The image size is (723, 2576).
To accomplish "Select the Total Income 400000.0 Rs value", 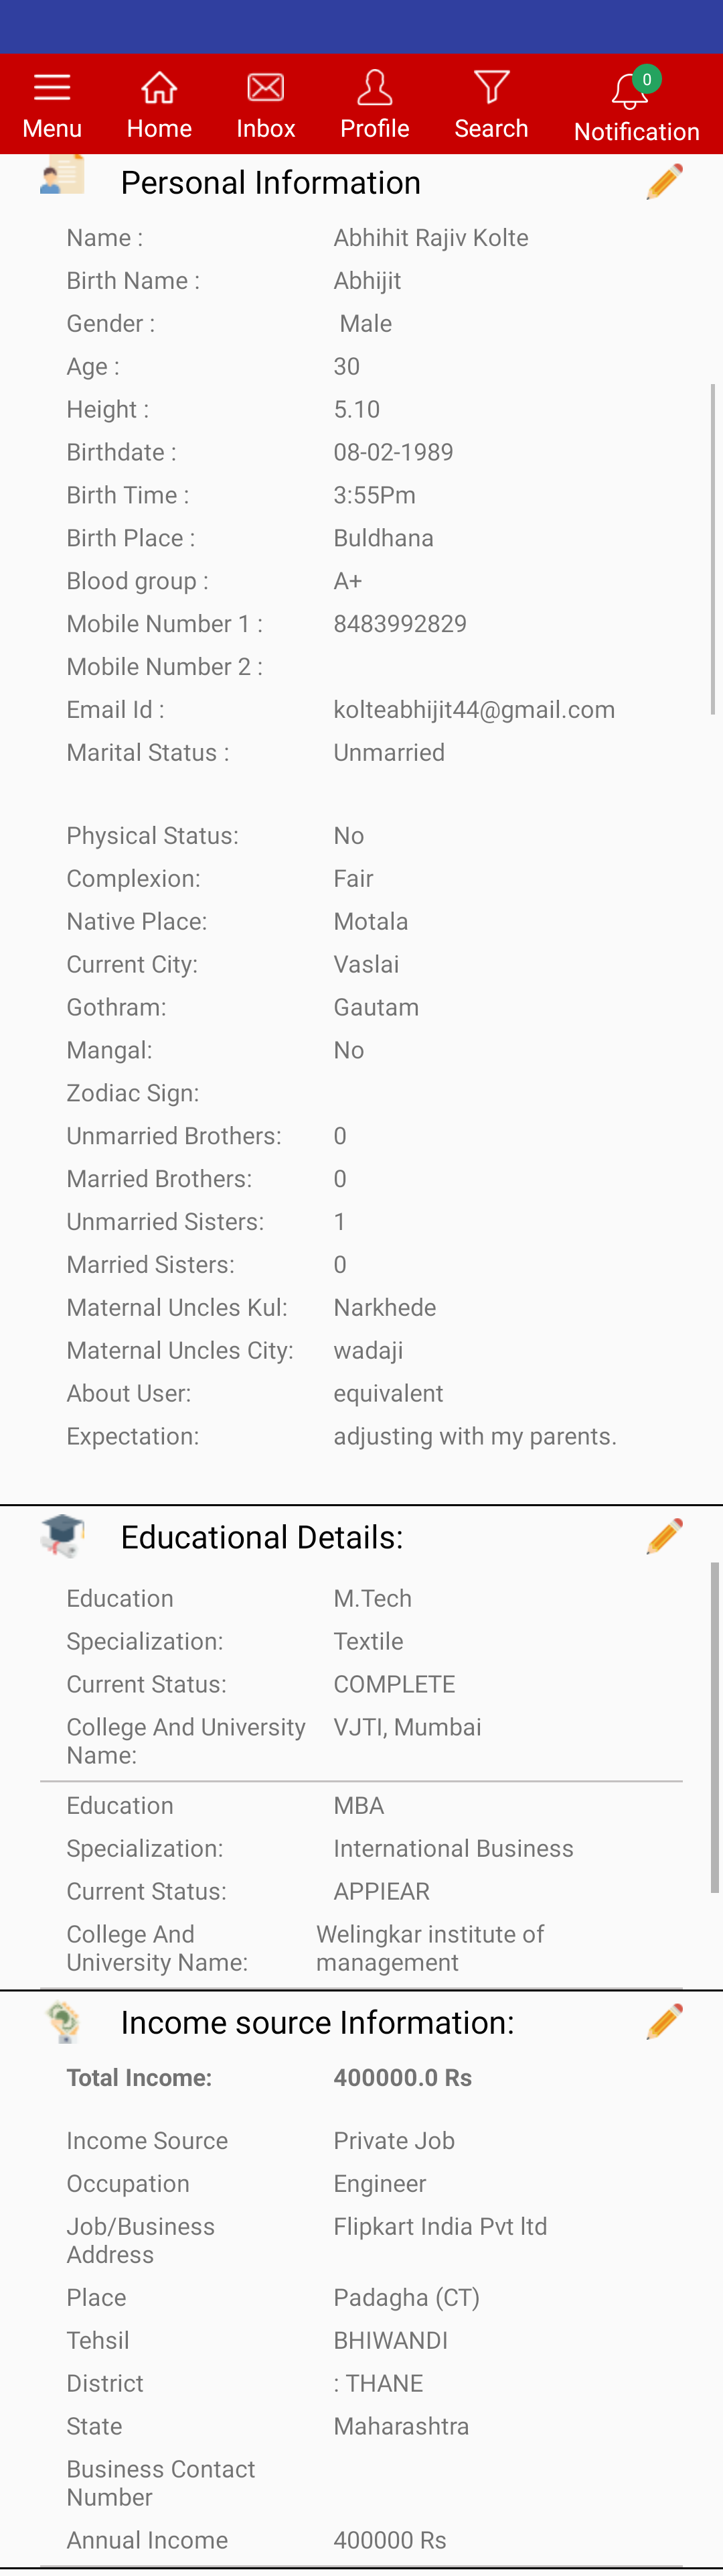I will [x=402, y=2078].
